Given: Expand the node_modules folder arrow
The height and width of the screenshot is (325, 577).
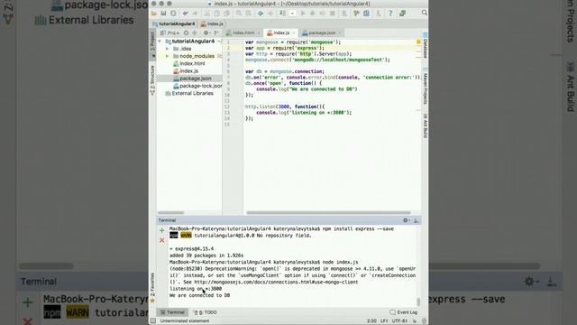Looking at the screenshot, I should pos(168,56).
